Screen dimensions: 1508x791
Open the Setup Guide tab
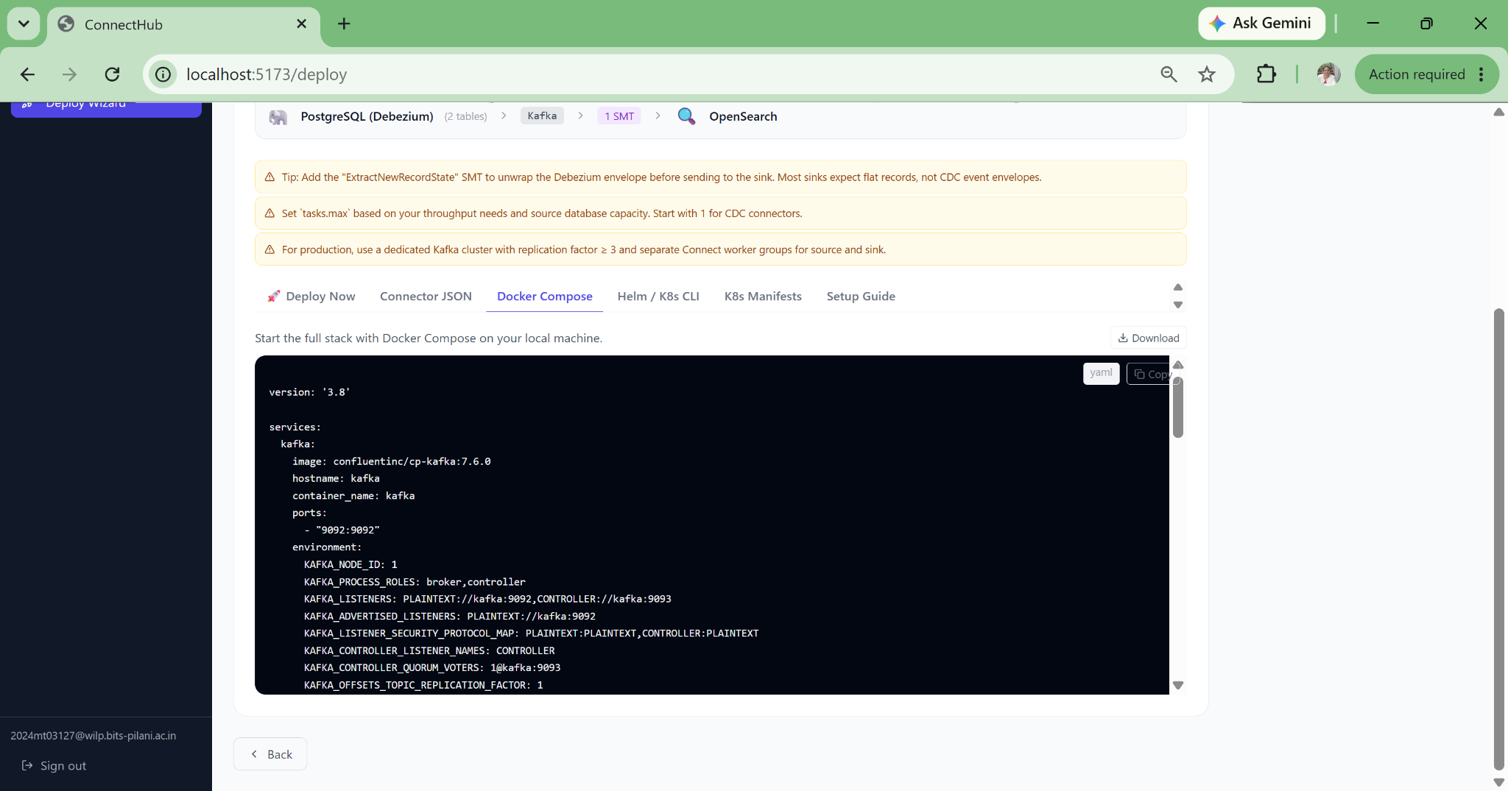861,297
